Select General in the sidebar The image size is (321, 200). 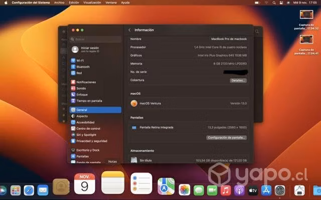click(x=95, y=110)
